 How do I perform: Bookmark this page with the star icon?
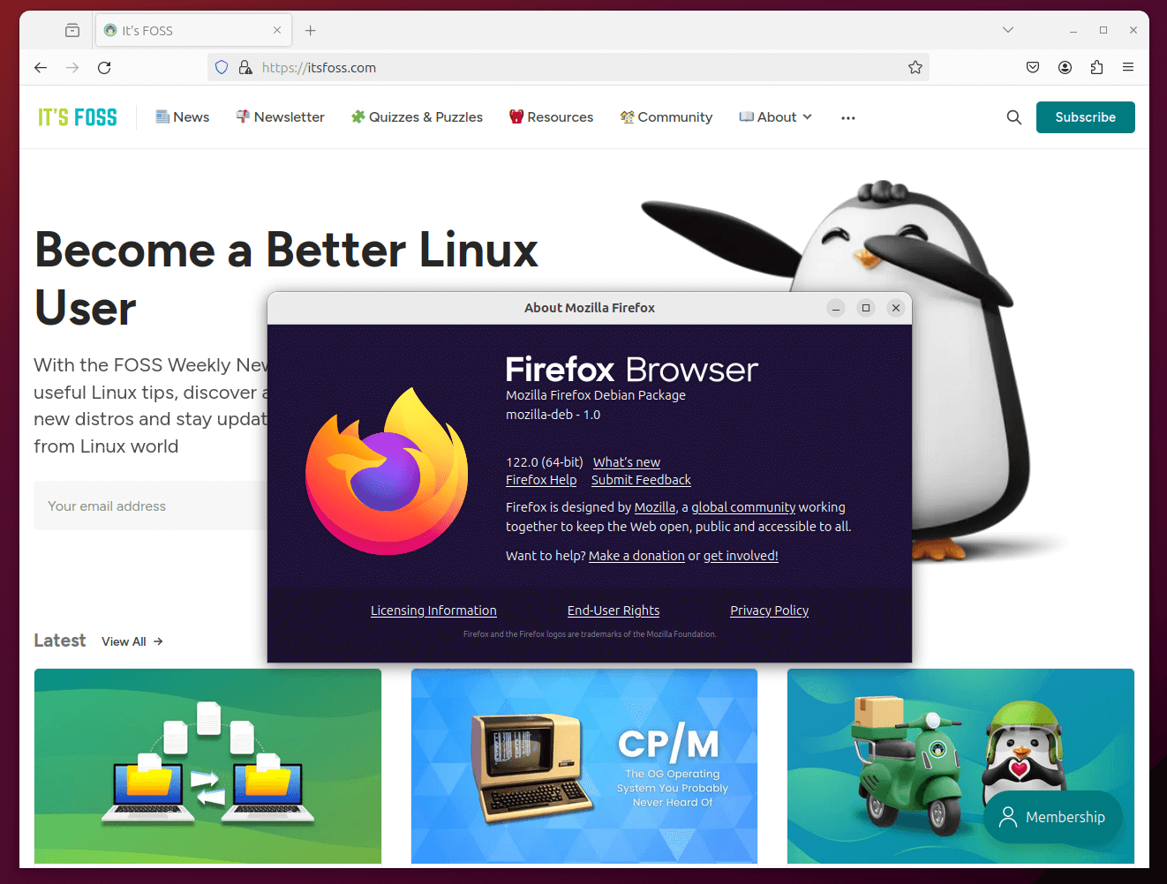pos(915,67)
